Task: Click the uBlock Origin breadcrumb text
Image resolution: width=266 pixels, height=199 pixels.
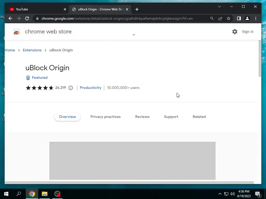Action: [61, 50]
